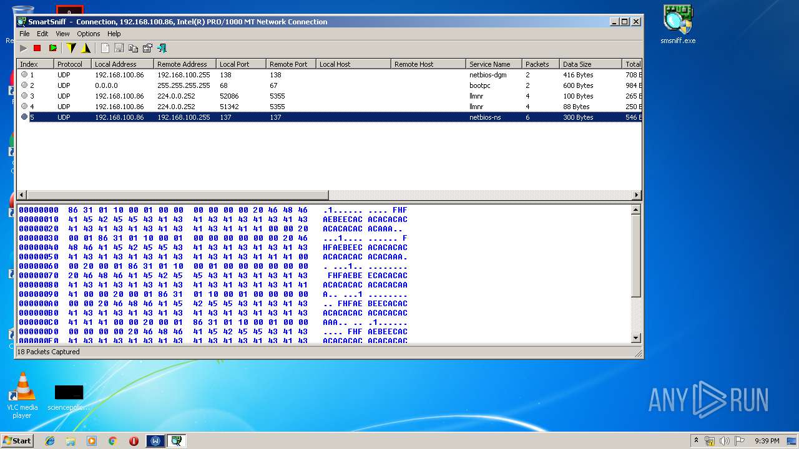Open the sciencepoller desktop file icon
Viewport: 799px width, 449px height.
click(69, 397)
